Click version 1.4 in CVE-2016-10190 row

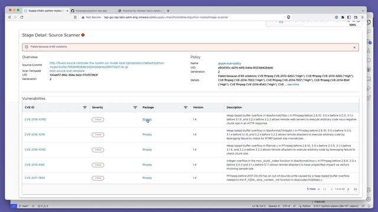[194, 120]
